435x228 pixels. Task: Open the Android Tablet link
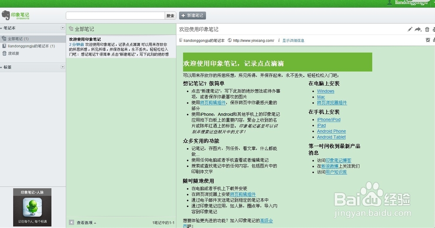pos(331,137)
